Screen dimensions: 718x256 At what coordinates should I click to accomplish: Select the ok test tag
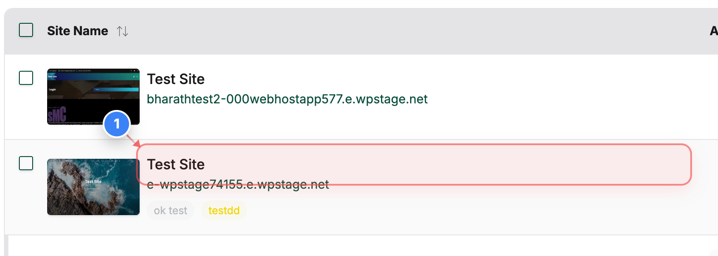click(170, 210)
